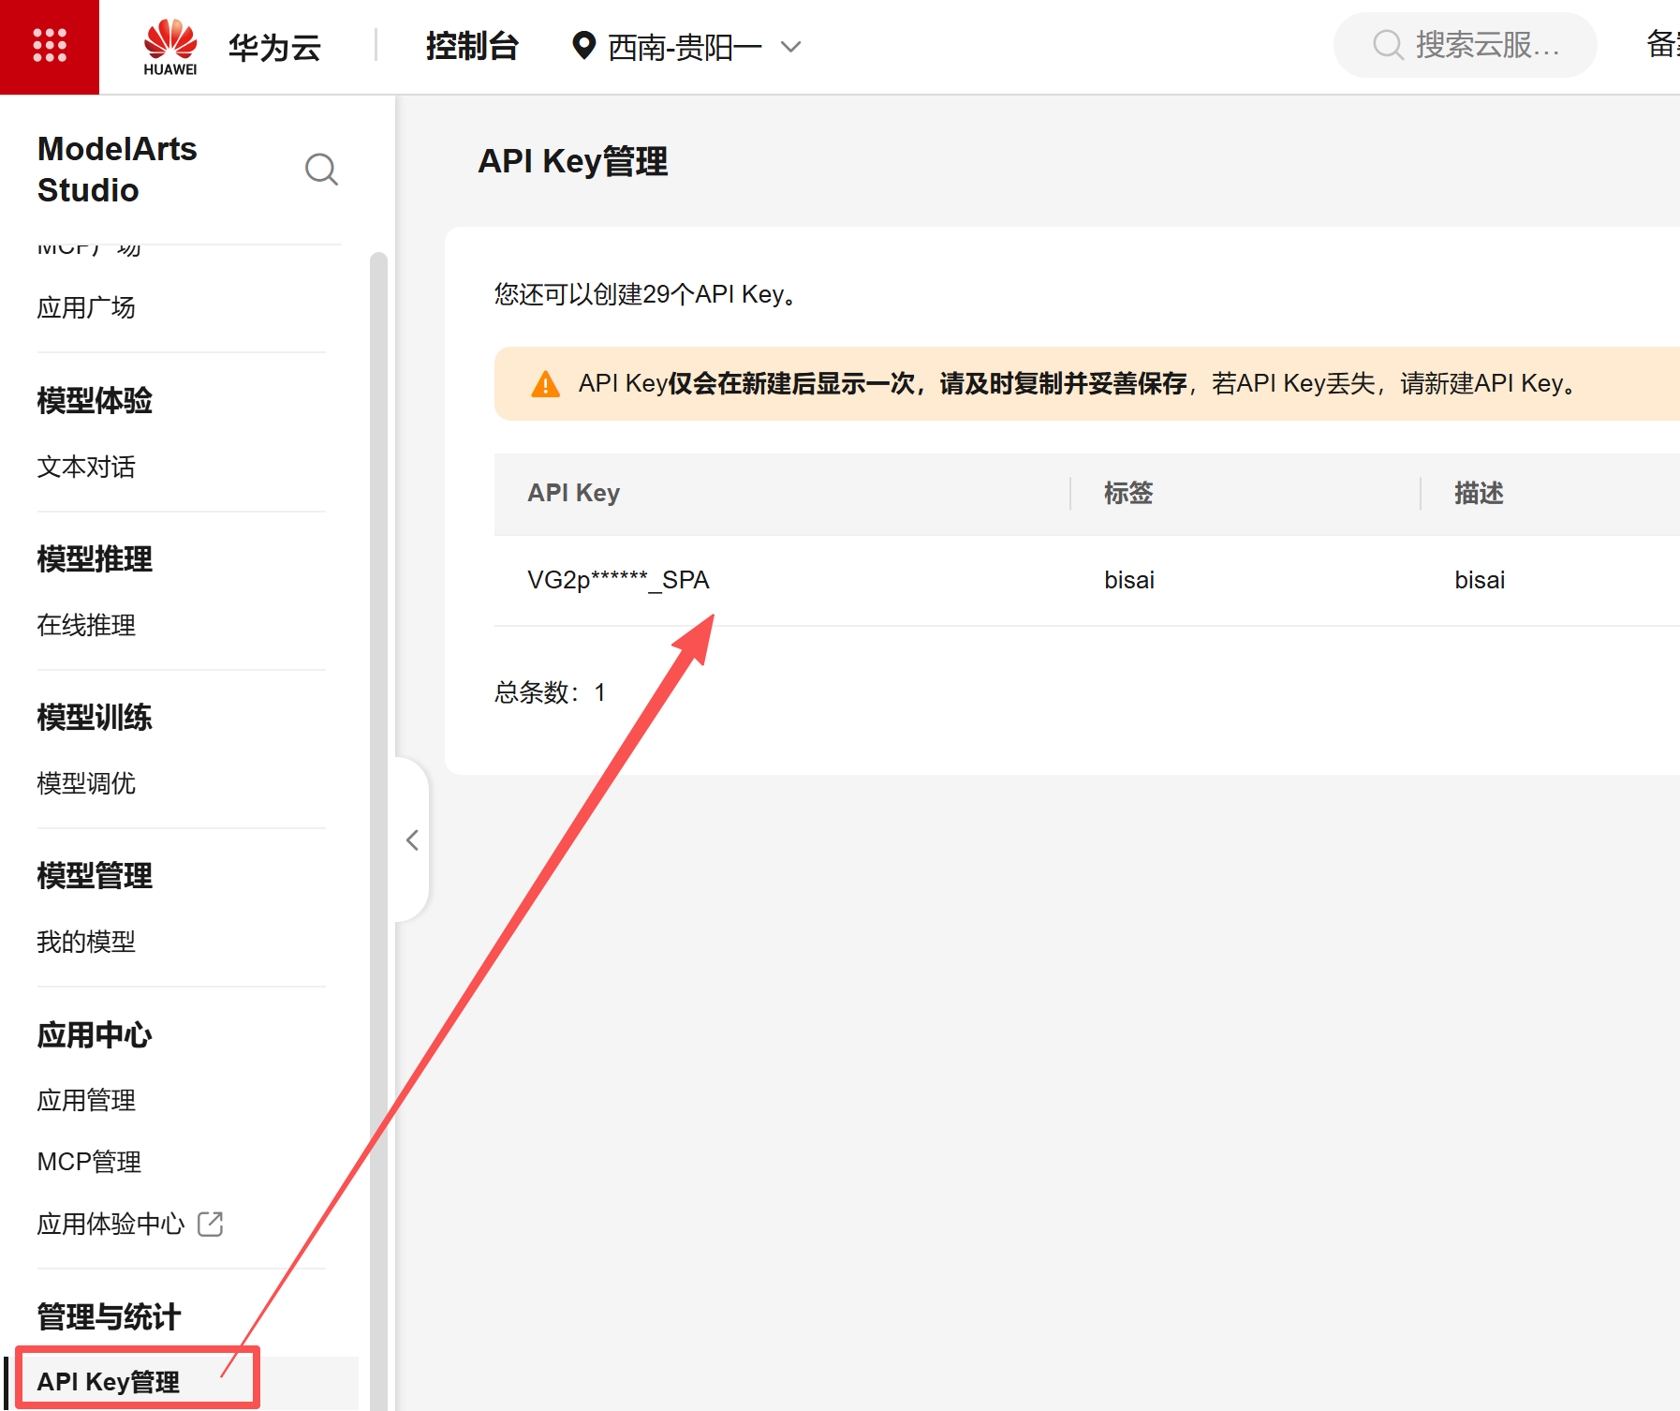
Task: Open 应用体验中心 external link
Action: [111, 1224]
